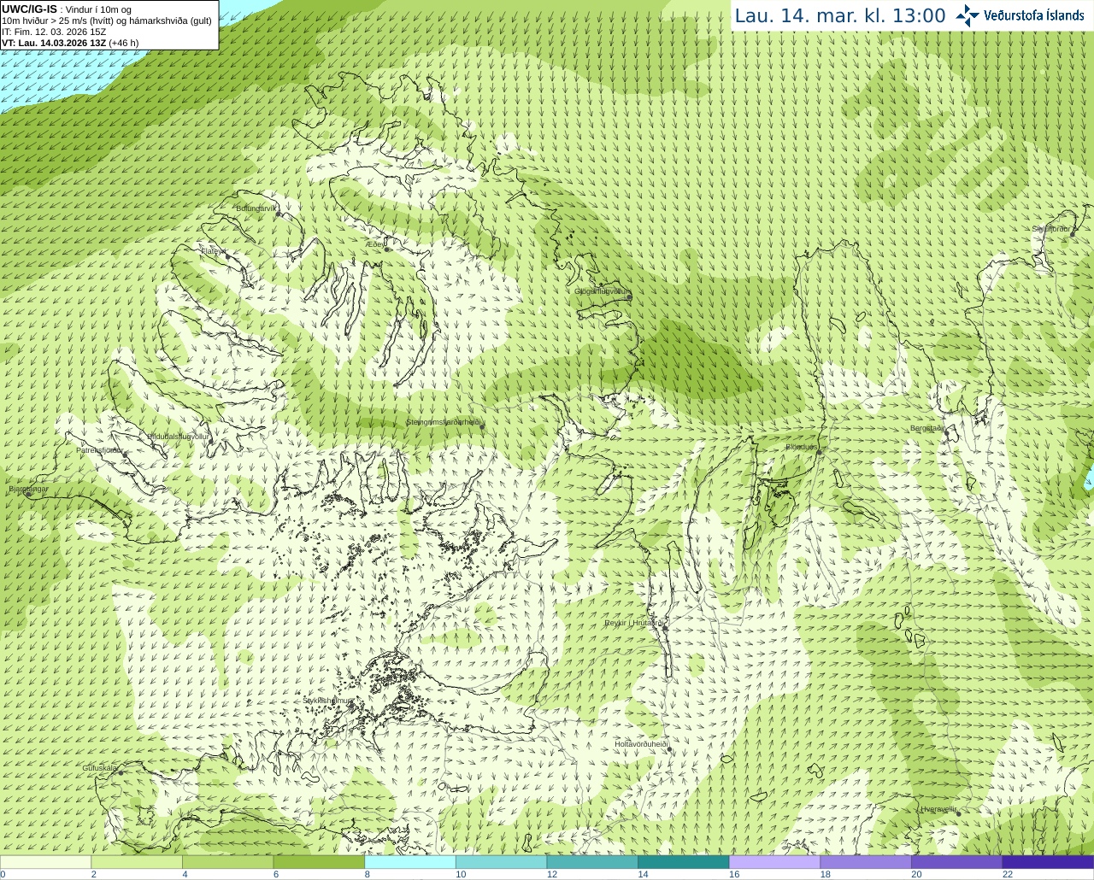Click the date header Lau. 14. mar. kl. 13:00
This screenshot has width=1094, height=880.
(840, 16)
